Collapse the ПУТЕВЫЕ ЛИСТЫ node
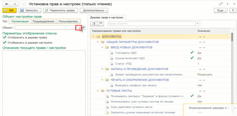Screen dimensions: 237x116 click(98, 91)
